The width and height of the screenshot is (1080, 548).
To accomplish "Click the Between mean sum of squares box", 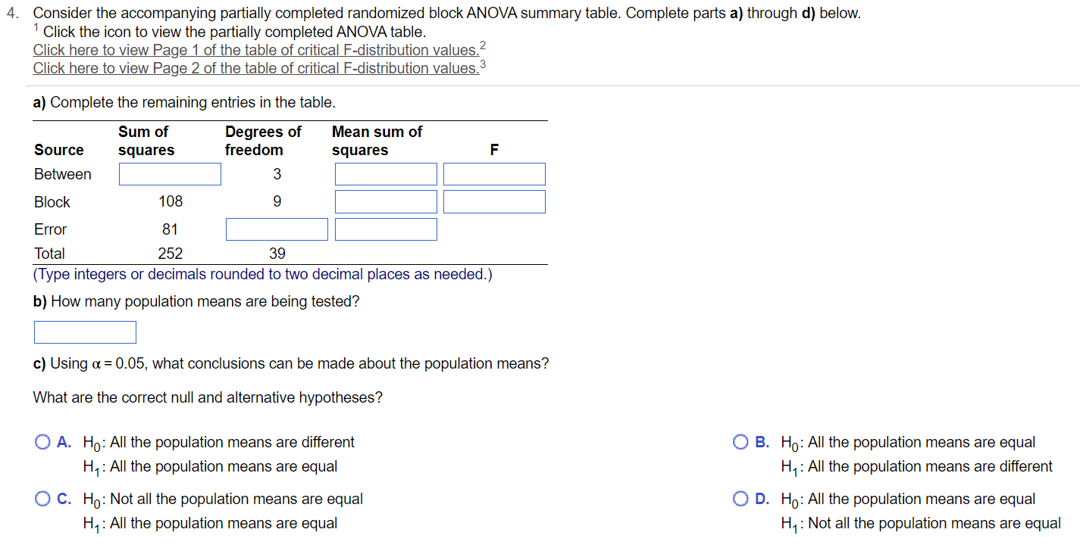I will [385, 173].
